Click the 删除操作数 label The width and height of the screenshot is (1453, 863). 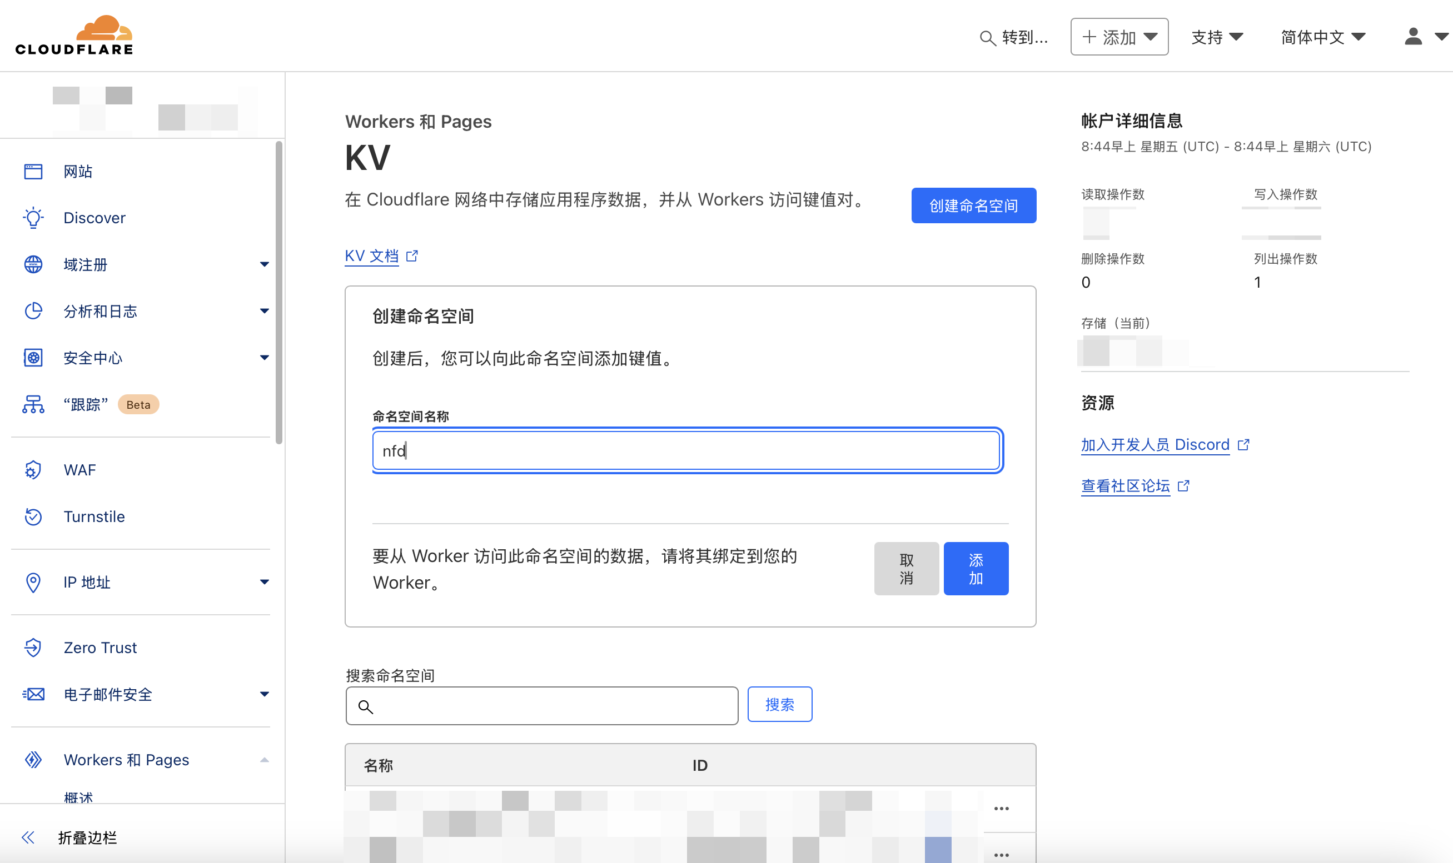pyautogui.click(x=1113, y=259)
